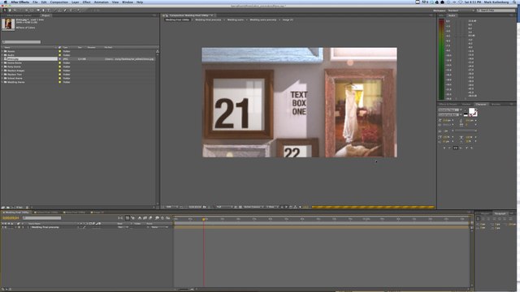
Task: Switch to the Audio panel tab
Action: point(452,15)
